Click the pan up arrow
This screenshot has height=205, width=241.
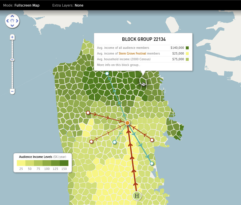(12, 16)
